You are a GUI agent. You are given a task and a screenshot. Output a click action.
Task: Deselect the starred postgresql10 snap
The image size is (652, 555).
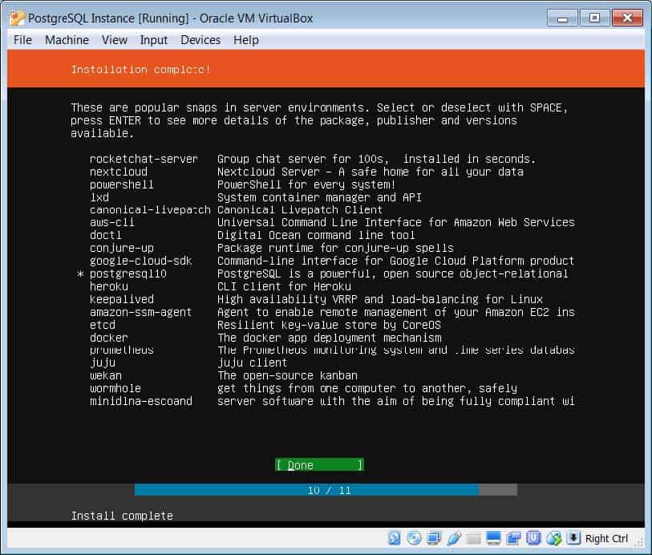point(128,273)
